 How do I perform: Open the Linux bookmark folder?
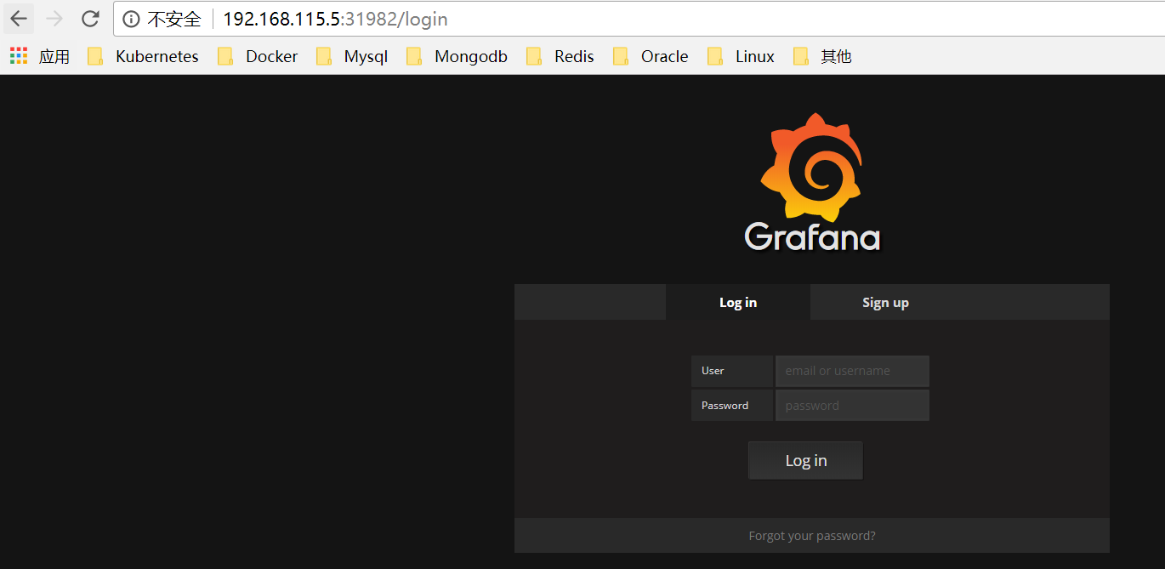tap(741, 56)
